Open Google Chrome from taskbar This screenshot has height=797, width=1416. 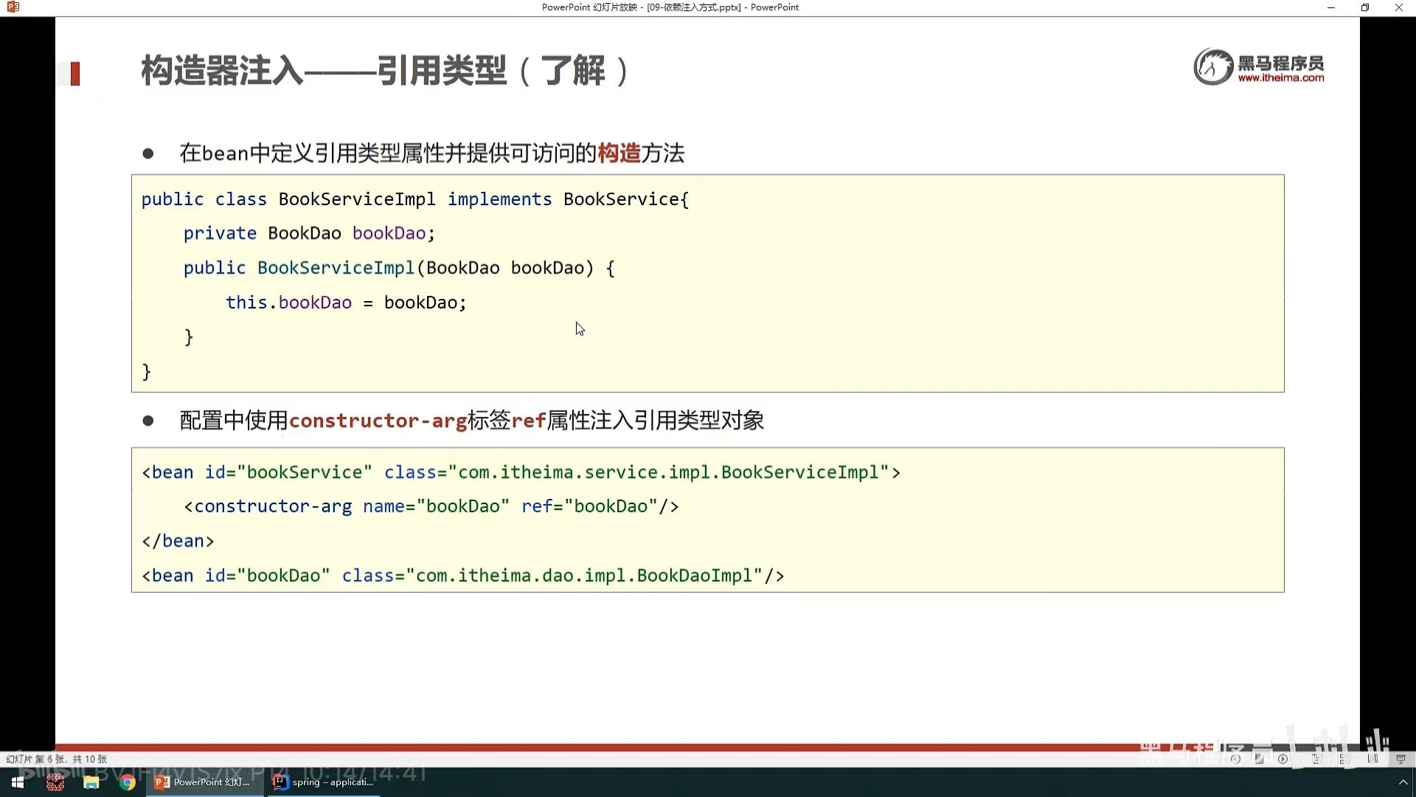128,782
